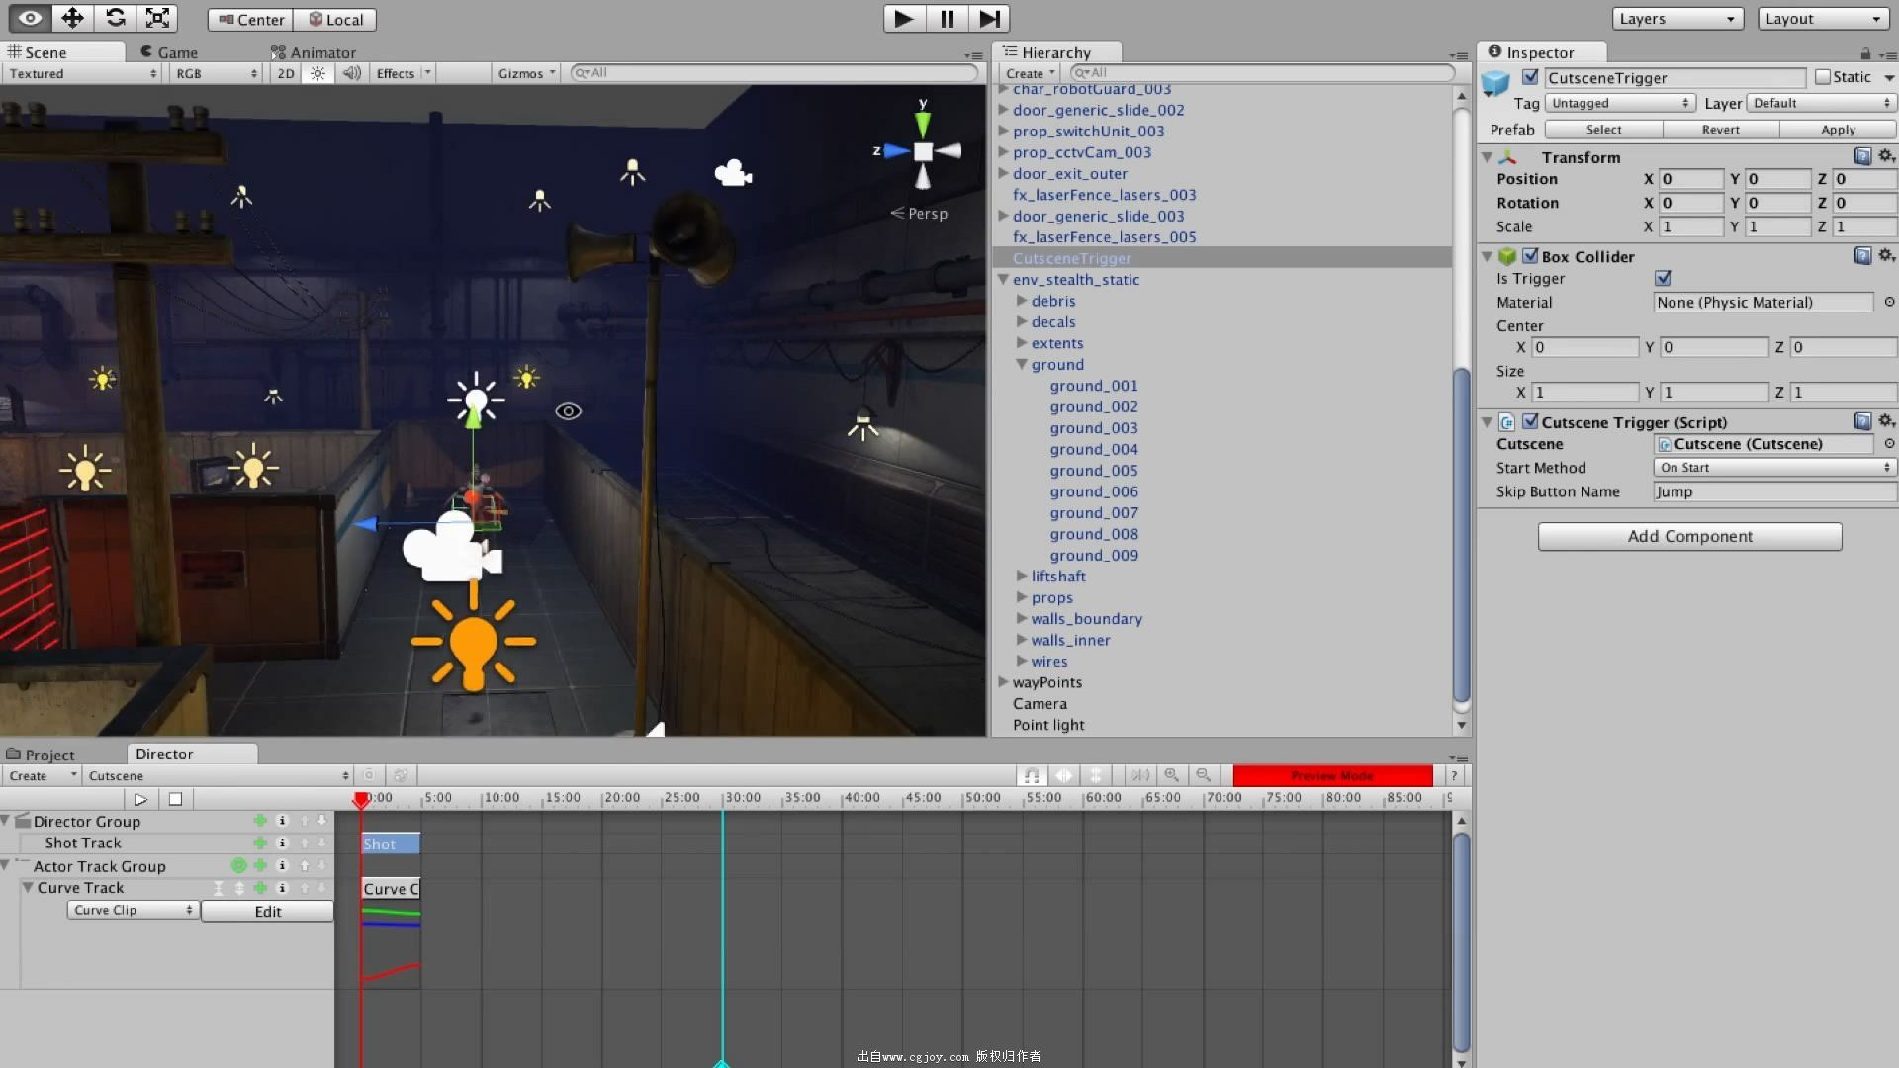
Task: Click Edit button for Curve Clip
Action: click(267, 912)
